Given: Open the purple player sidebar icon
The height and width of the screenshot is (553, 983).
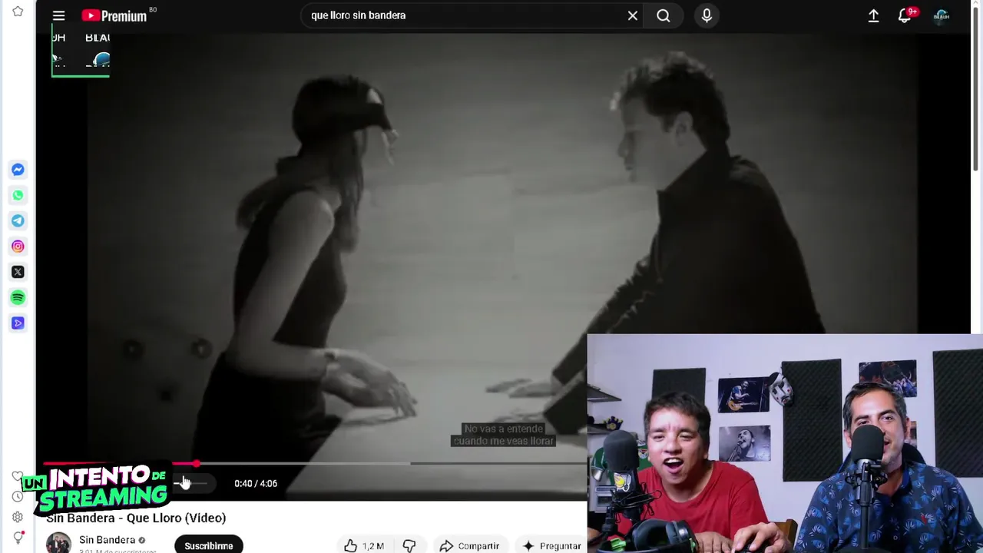Looking at the screenshot, I should coord(18,323).
